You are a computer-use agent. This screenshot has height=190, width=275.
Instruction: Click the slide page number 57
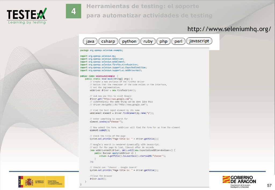[269, 185]
